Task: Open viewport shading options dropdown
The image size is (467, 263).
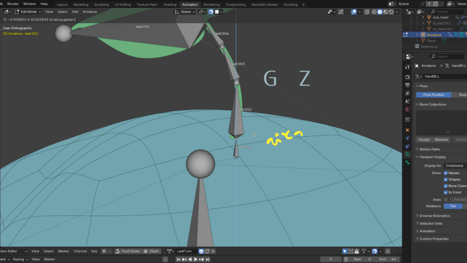Action: point(397,12)
